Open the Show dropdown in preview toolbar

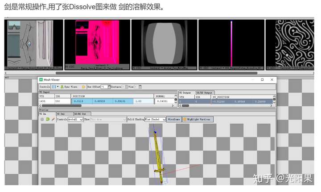click(x=108, y=119)
